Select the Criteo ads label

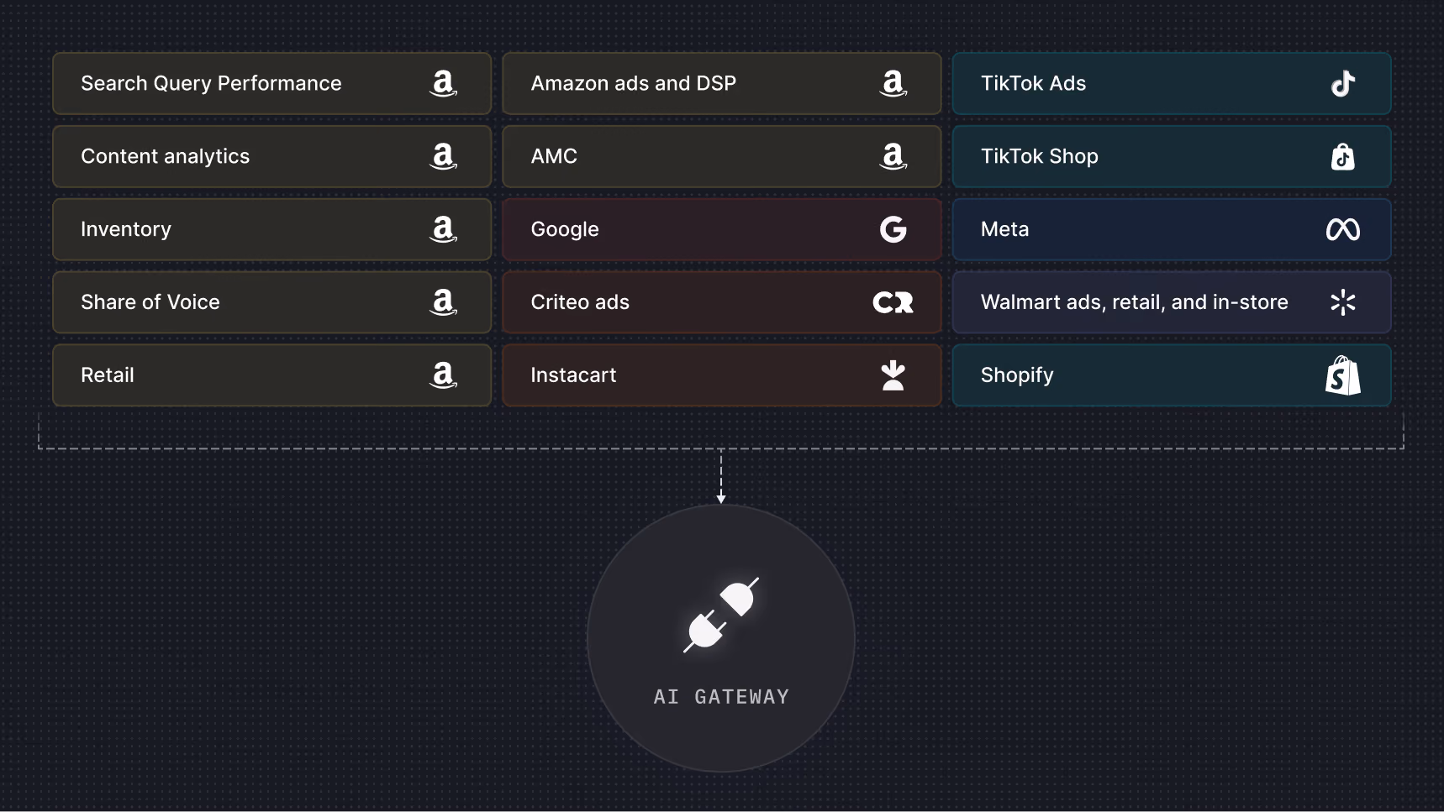(580, 302)
